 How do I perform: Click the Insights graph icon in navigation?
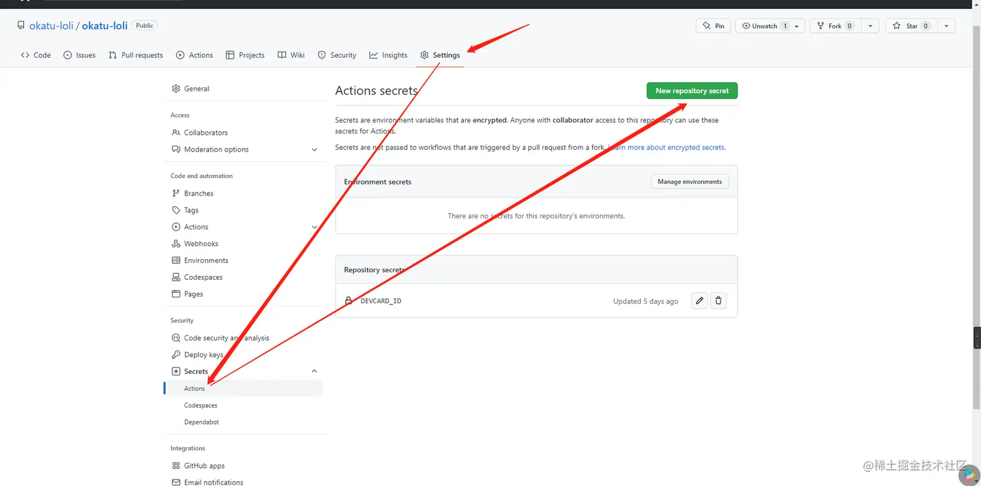point(374,55)
